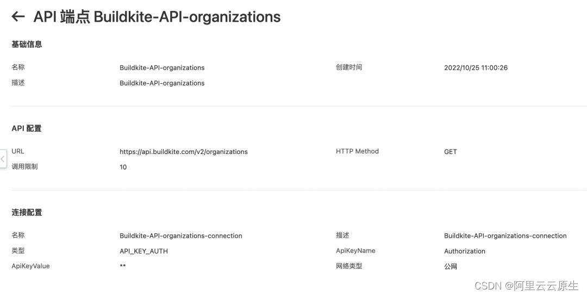
Task: Select the masked ApiKeyValue **
Action: (x=123, y=266)
